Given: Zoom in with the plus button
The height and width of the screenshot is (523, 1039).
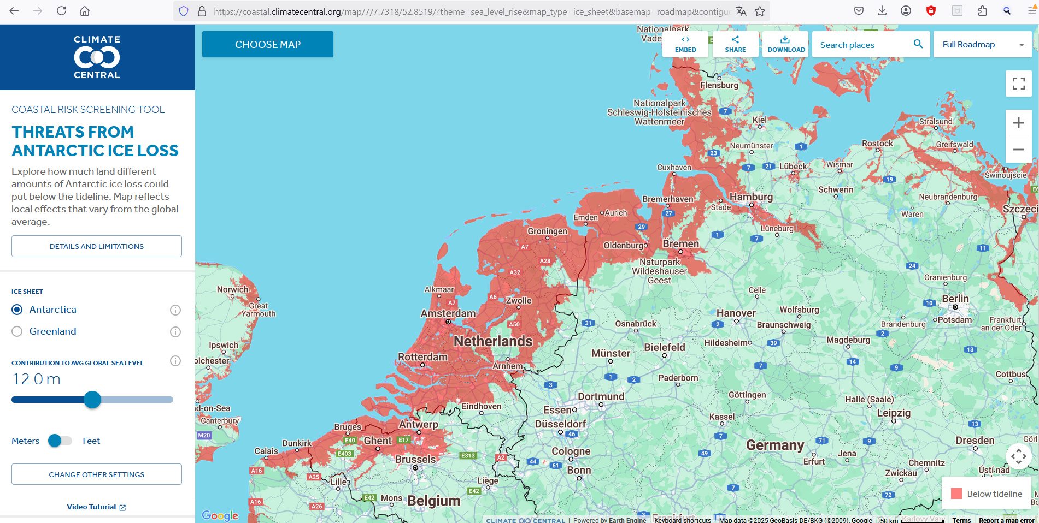Looking at the screenshot, I should [1018, 123].
